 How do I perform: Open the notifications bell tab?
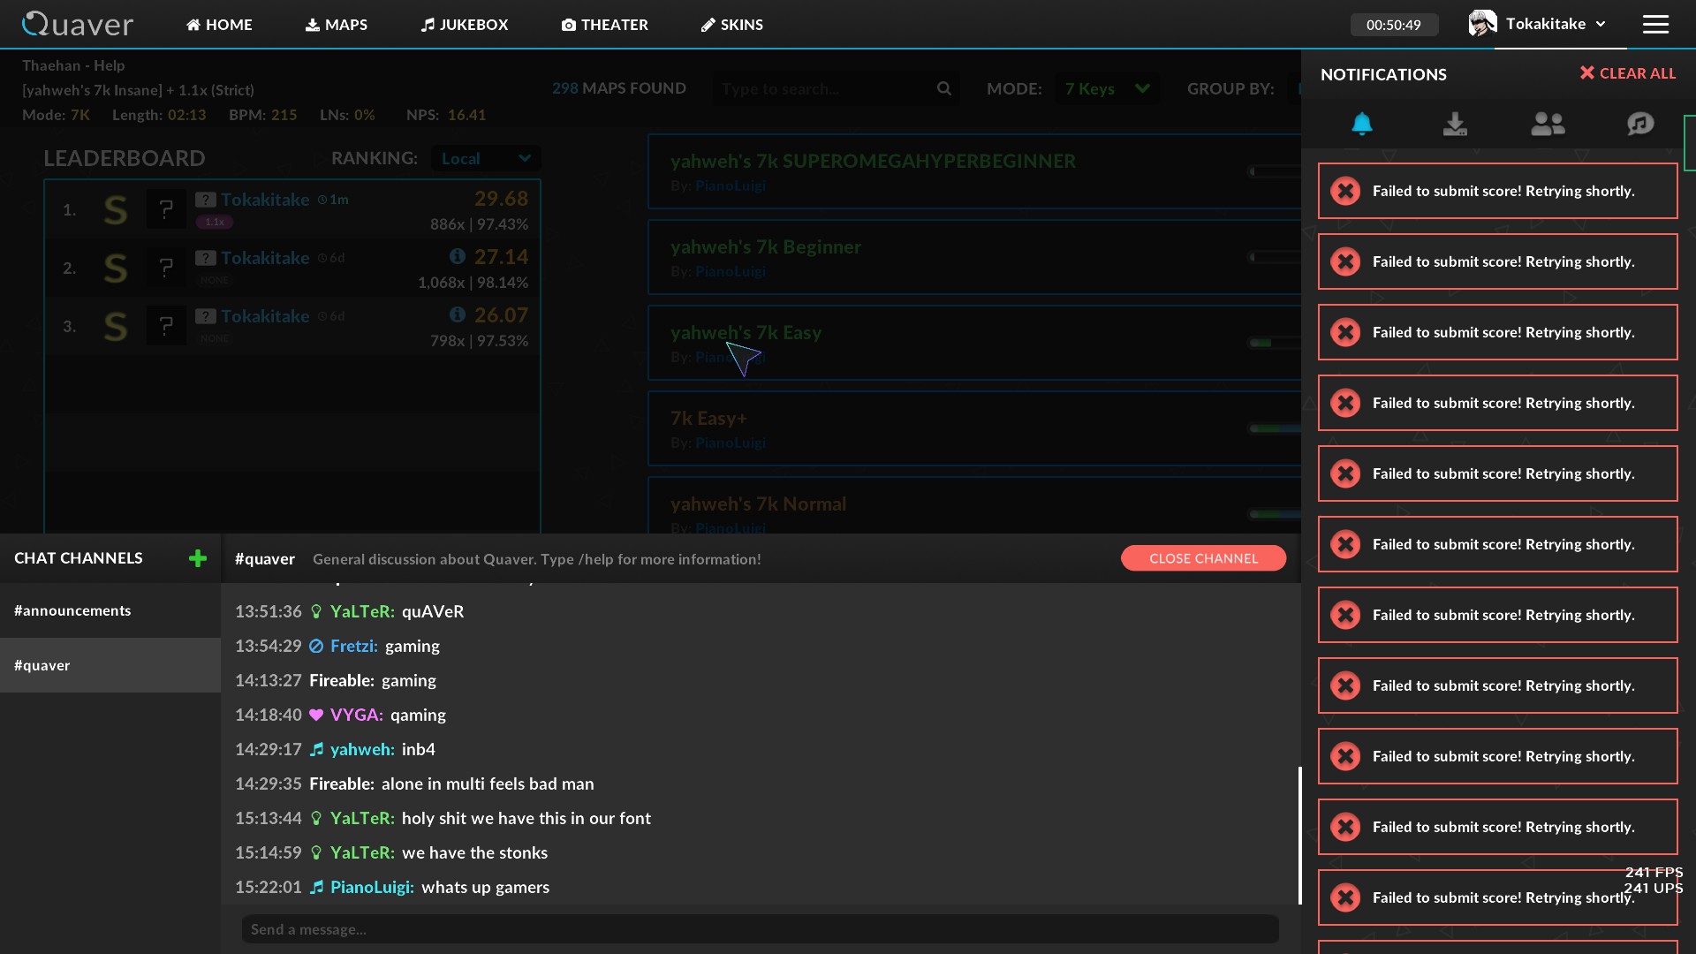pyautogui.click(x=1361, y=124)
